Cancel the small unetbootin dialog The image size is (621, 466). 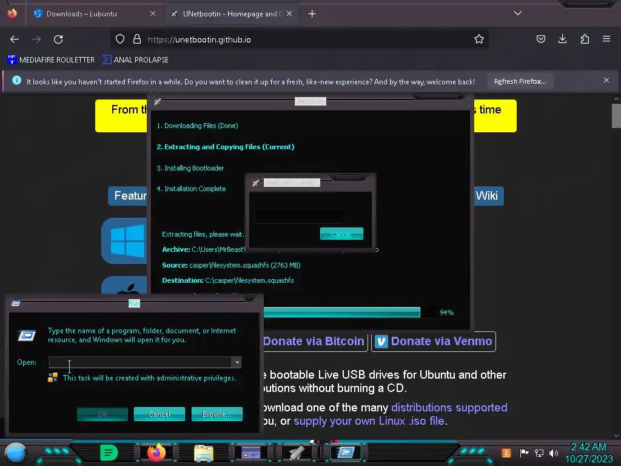[341, 234]
